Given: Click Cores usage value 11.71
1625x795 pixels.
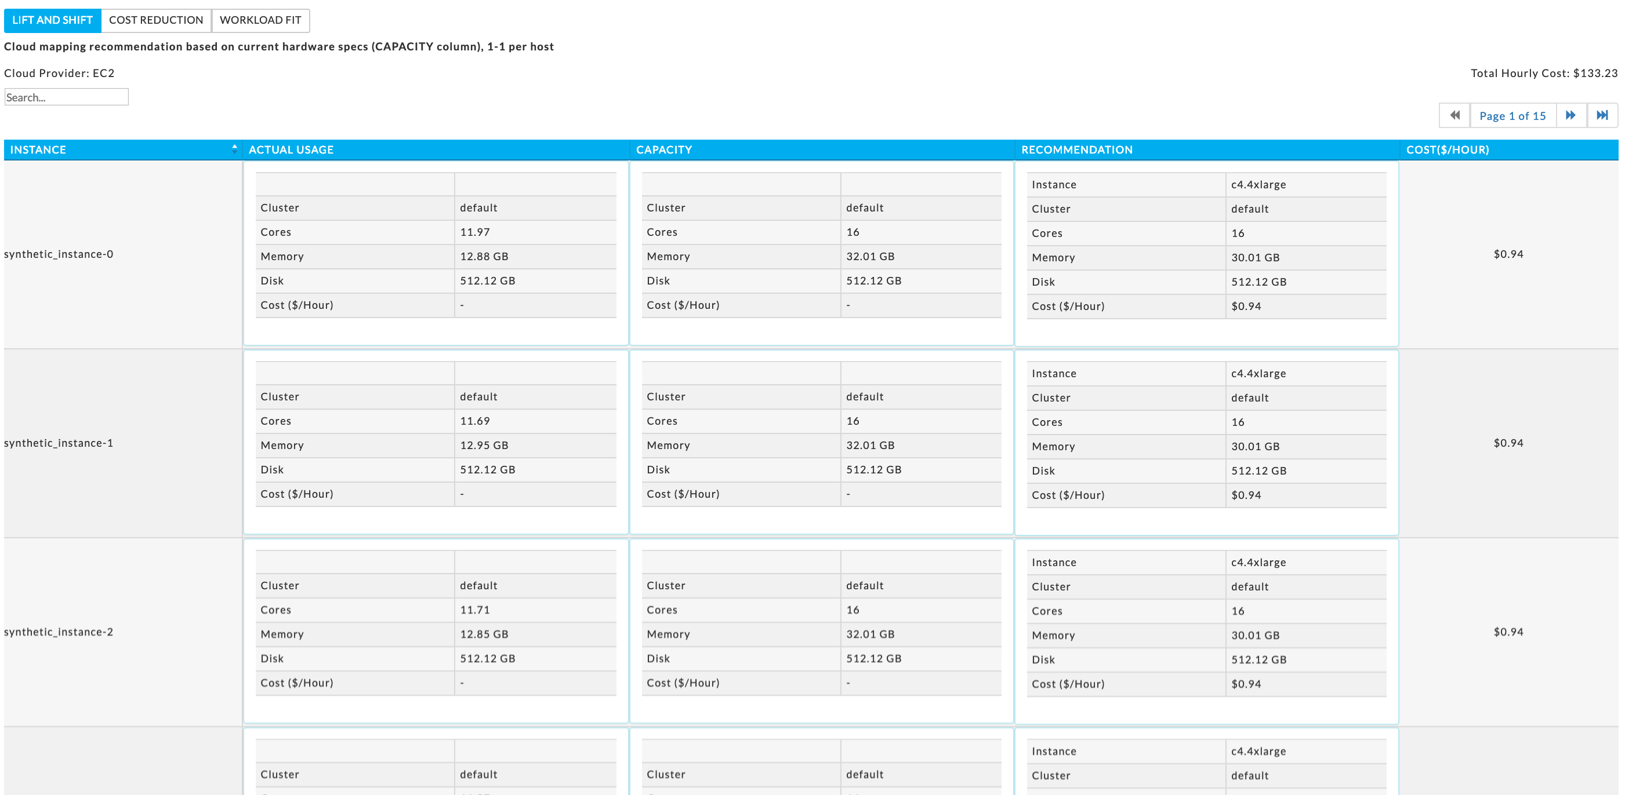Looking at the screenshot, I should pyautogui.click(x=474, y=610).
